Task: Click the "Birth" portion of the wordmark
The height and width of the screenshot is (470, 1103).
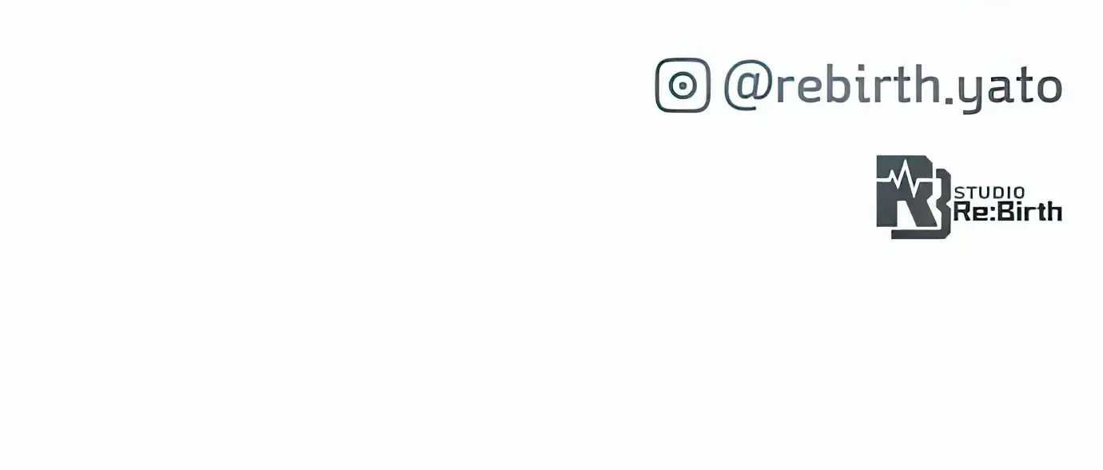Action: (1030, 211)
